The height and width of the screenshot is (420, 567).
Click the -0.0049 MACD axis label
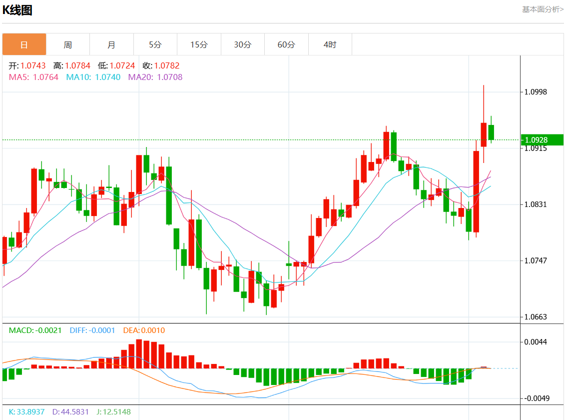point(537,398)
